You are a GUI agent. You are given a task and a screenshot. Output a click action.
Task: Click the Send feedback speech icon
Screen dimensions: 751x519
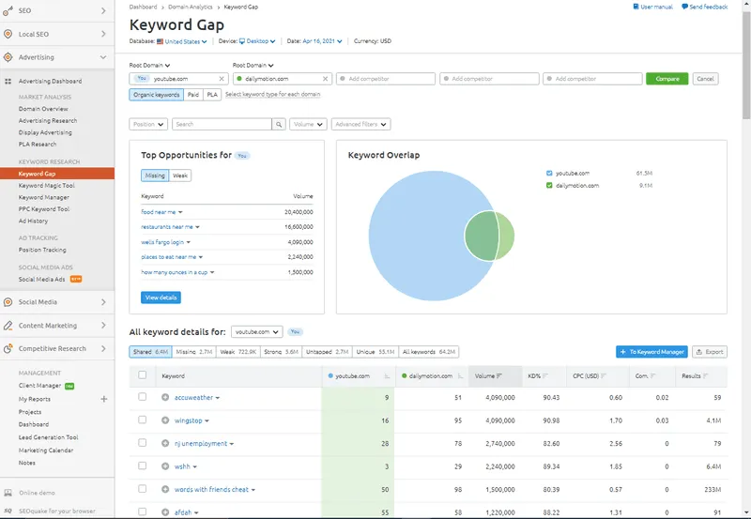pos(684,7)
